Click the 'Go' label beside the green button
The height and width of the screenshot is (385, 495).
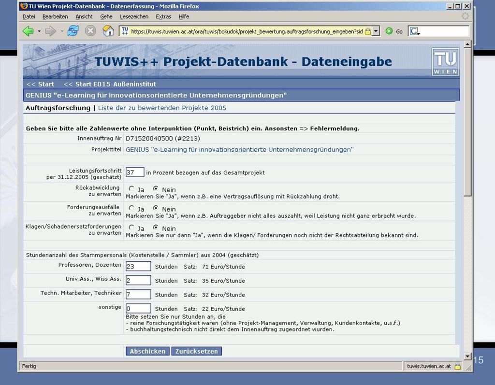[399, 31]
